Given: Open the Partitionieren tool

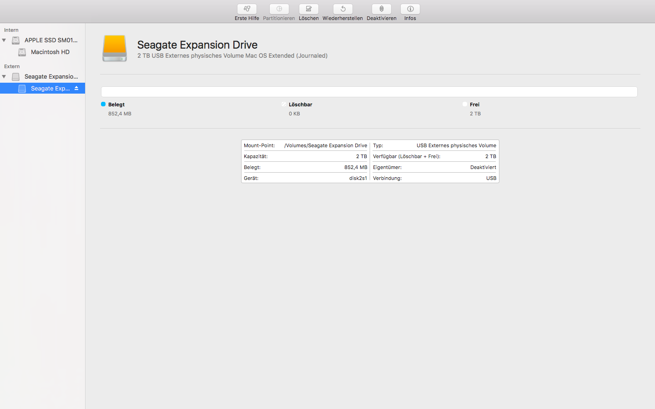Looking at the screenshot, I should 279,9.
